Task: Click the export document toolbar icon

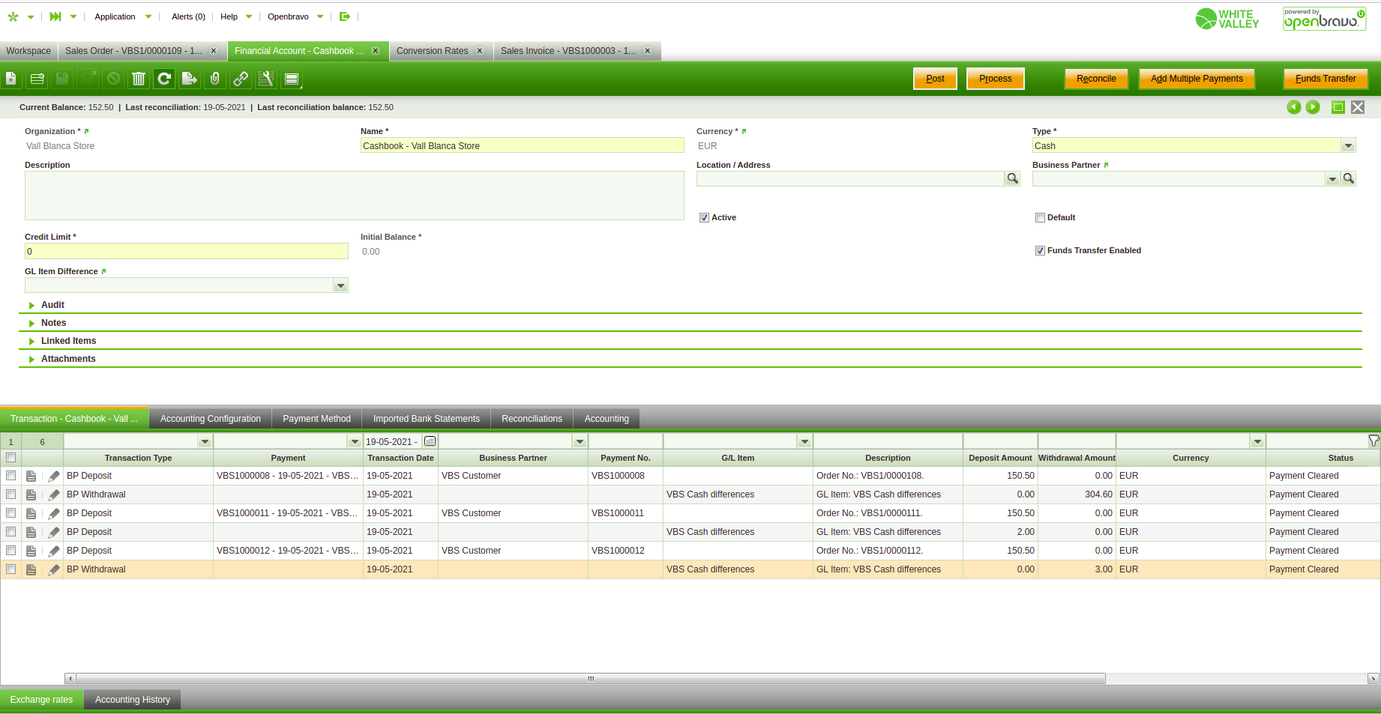Action: tap(190, 79)
